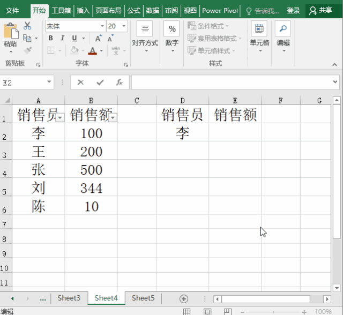Increase font size with large A icon

click(99, 38)
